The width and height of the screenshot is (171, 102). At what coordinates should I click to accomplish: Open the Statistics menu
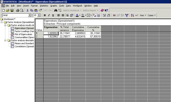[x=44, y=6]
